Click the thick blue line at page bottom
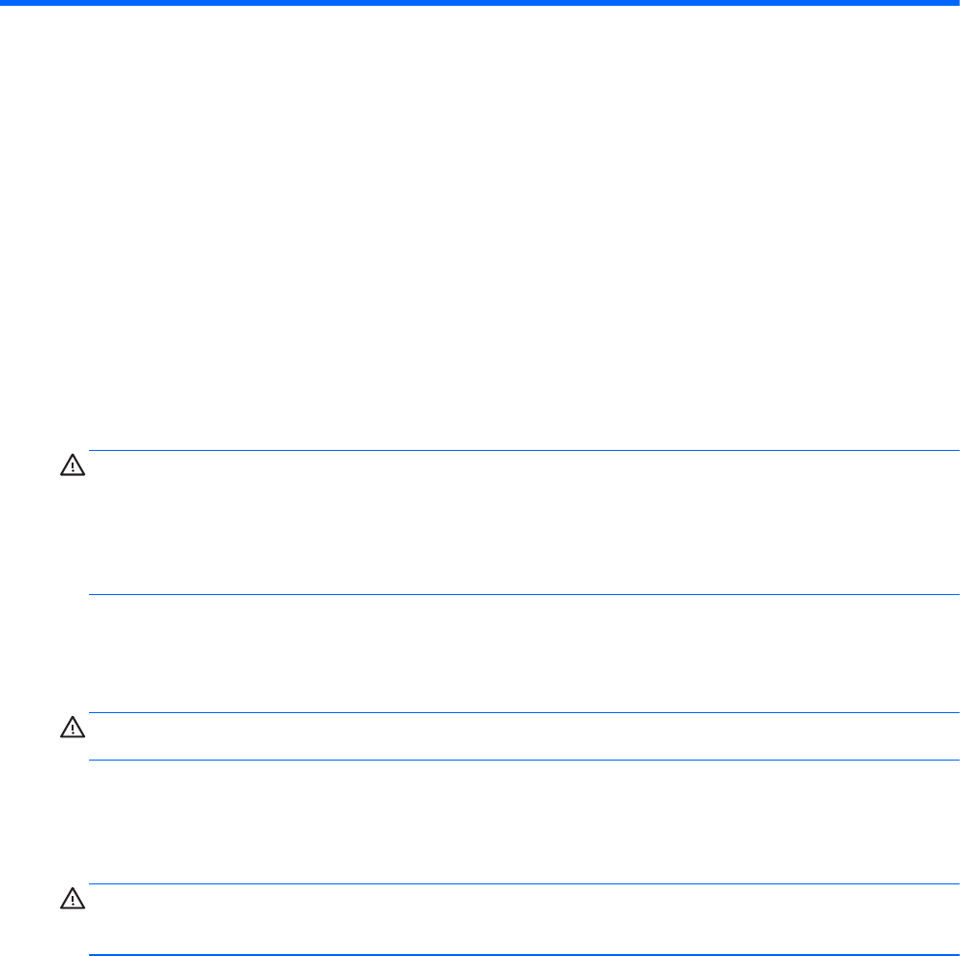The height and width of the screenshot is (956, 960). point(525,954)
